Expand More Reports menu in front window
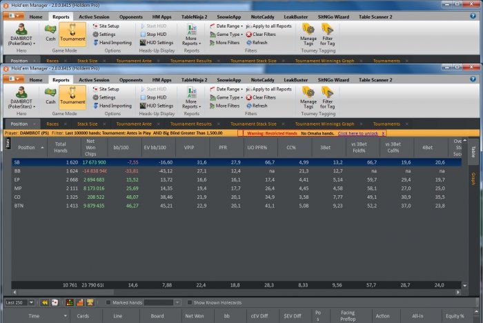 coord(191,98)
